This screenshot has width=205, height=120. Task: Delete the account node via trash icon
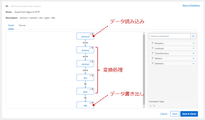(x=93, y=34)
